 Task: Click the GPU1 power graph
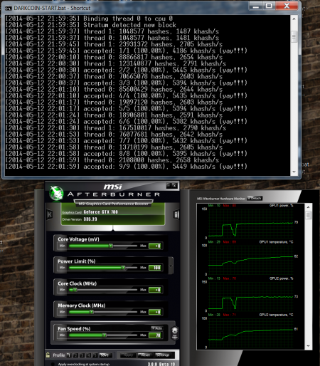[x=250, y=222]
